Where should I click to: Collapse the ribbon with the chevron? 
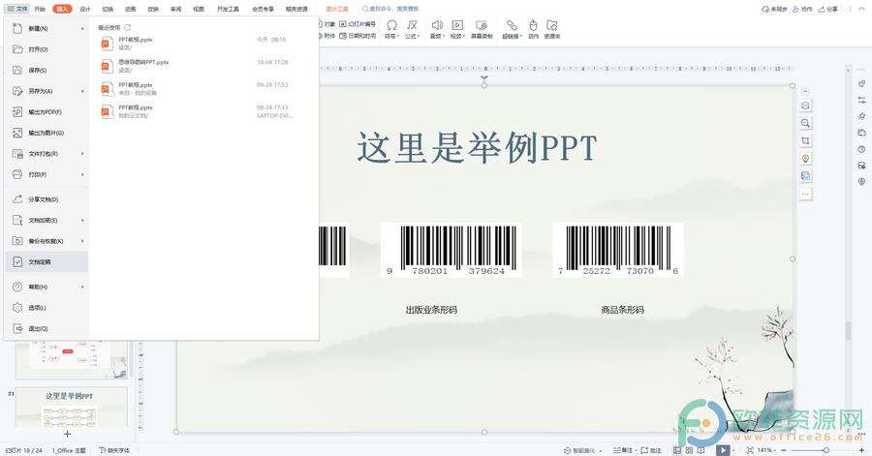click(861, 9)
